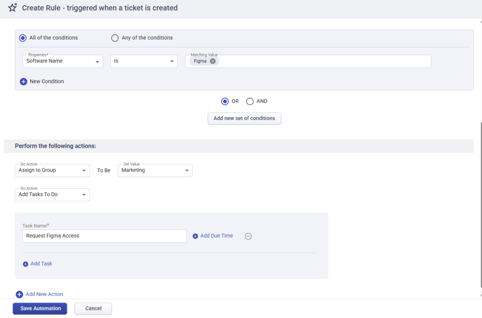This screenshot has width=482, height=318.
Task: Open the Marketing set value dropdown
Action: tap(155, 170)
